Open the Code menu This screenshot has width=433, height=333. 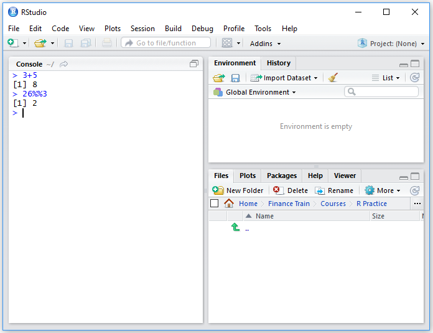tap(60, 29)
